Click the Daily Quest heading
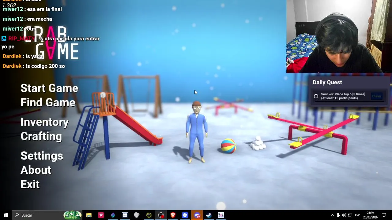The height and width of the screenshot is (220, 392). pyautogui.click(x=327, y=82)
